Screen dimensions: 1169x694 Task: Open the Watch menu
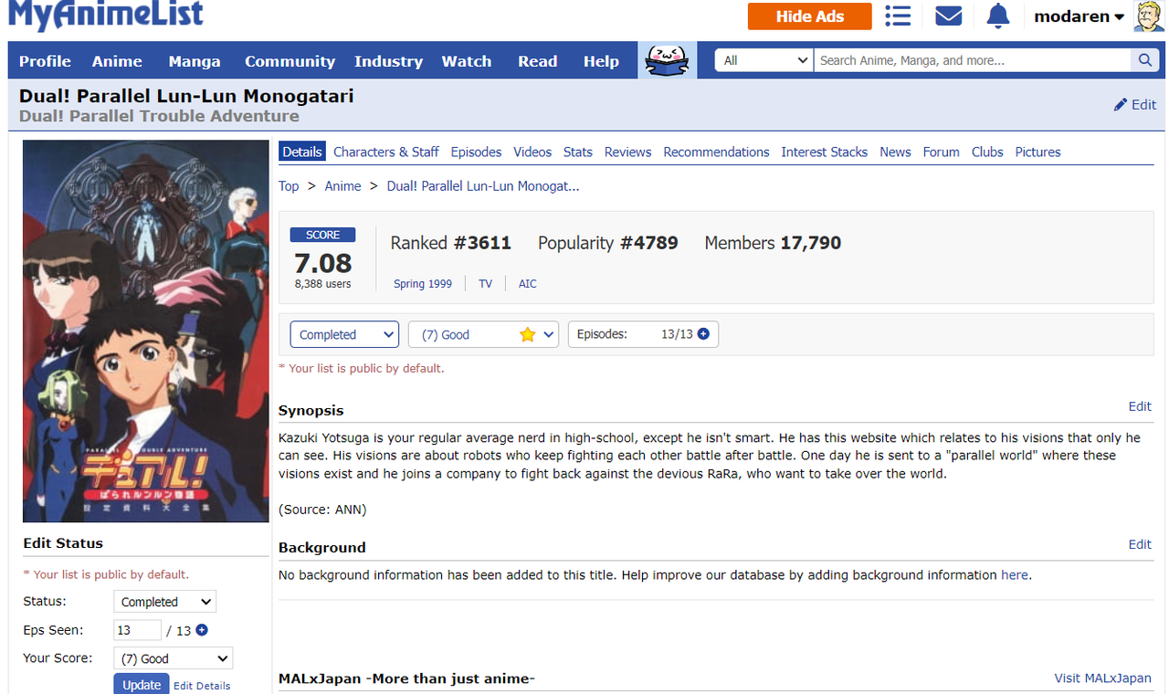click(467, 61)
